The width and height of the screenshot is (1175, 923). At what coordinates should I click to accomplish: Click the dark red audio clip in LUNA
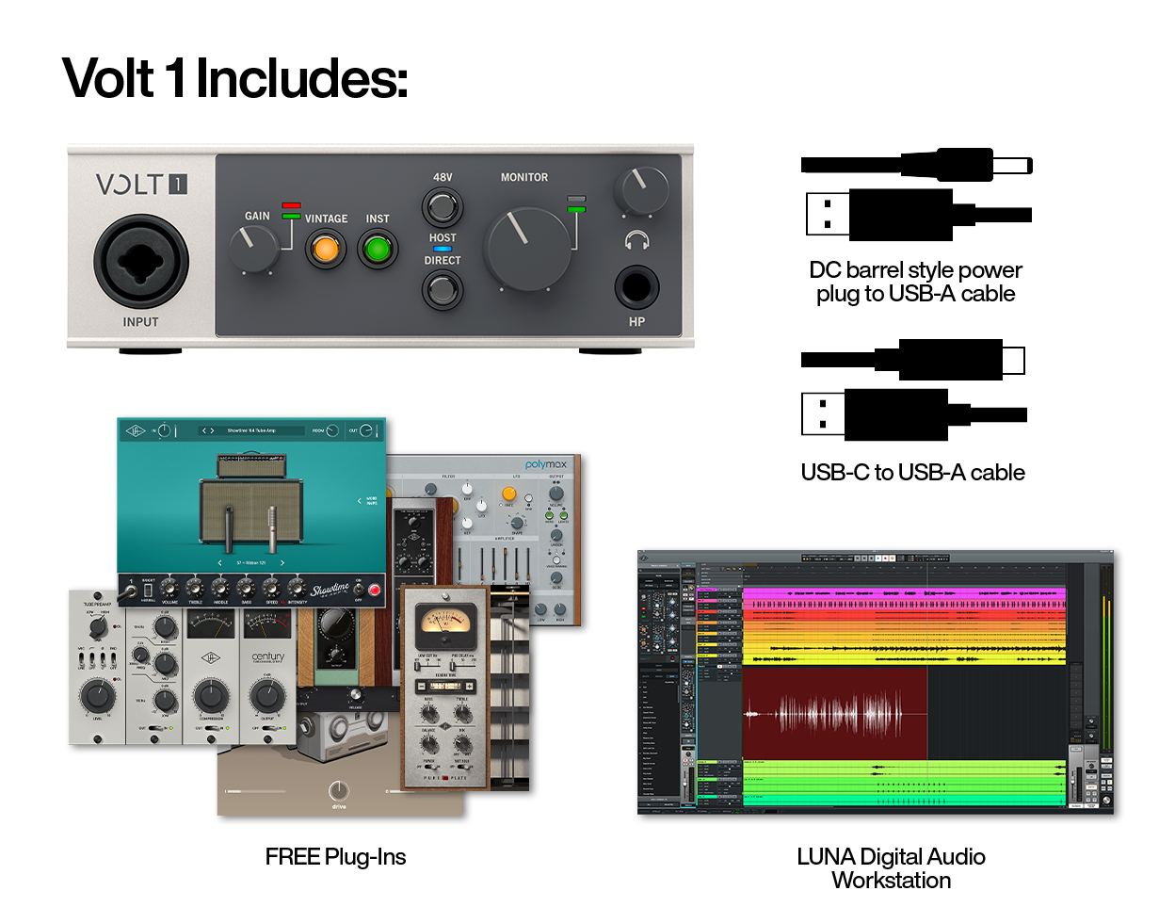[x=835, y=713]
